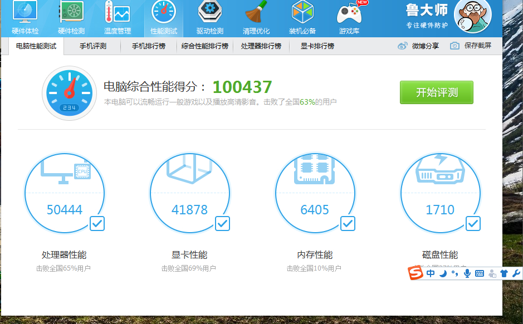Switch to the 手机排行榜 tab
The height and width of the screenshot is (324, 523).
click(148, 46)
